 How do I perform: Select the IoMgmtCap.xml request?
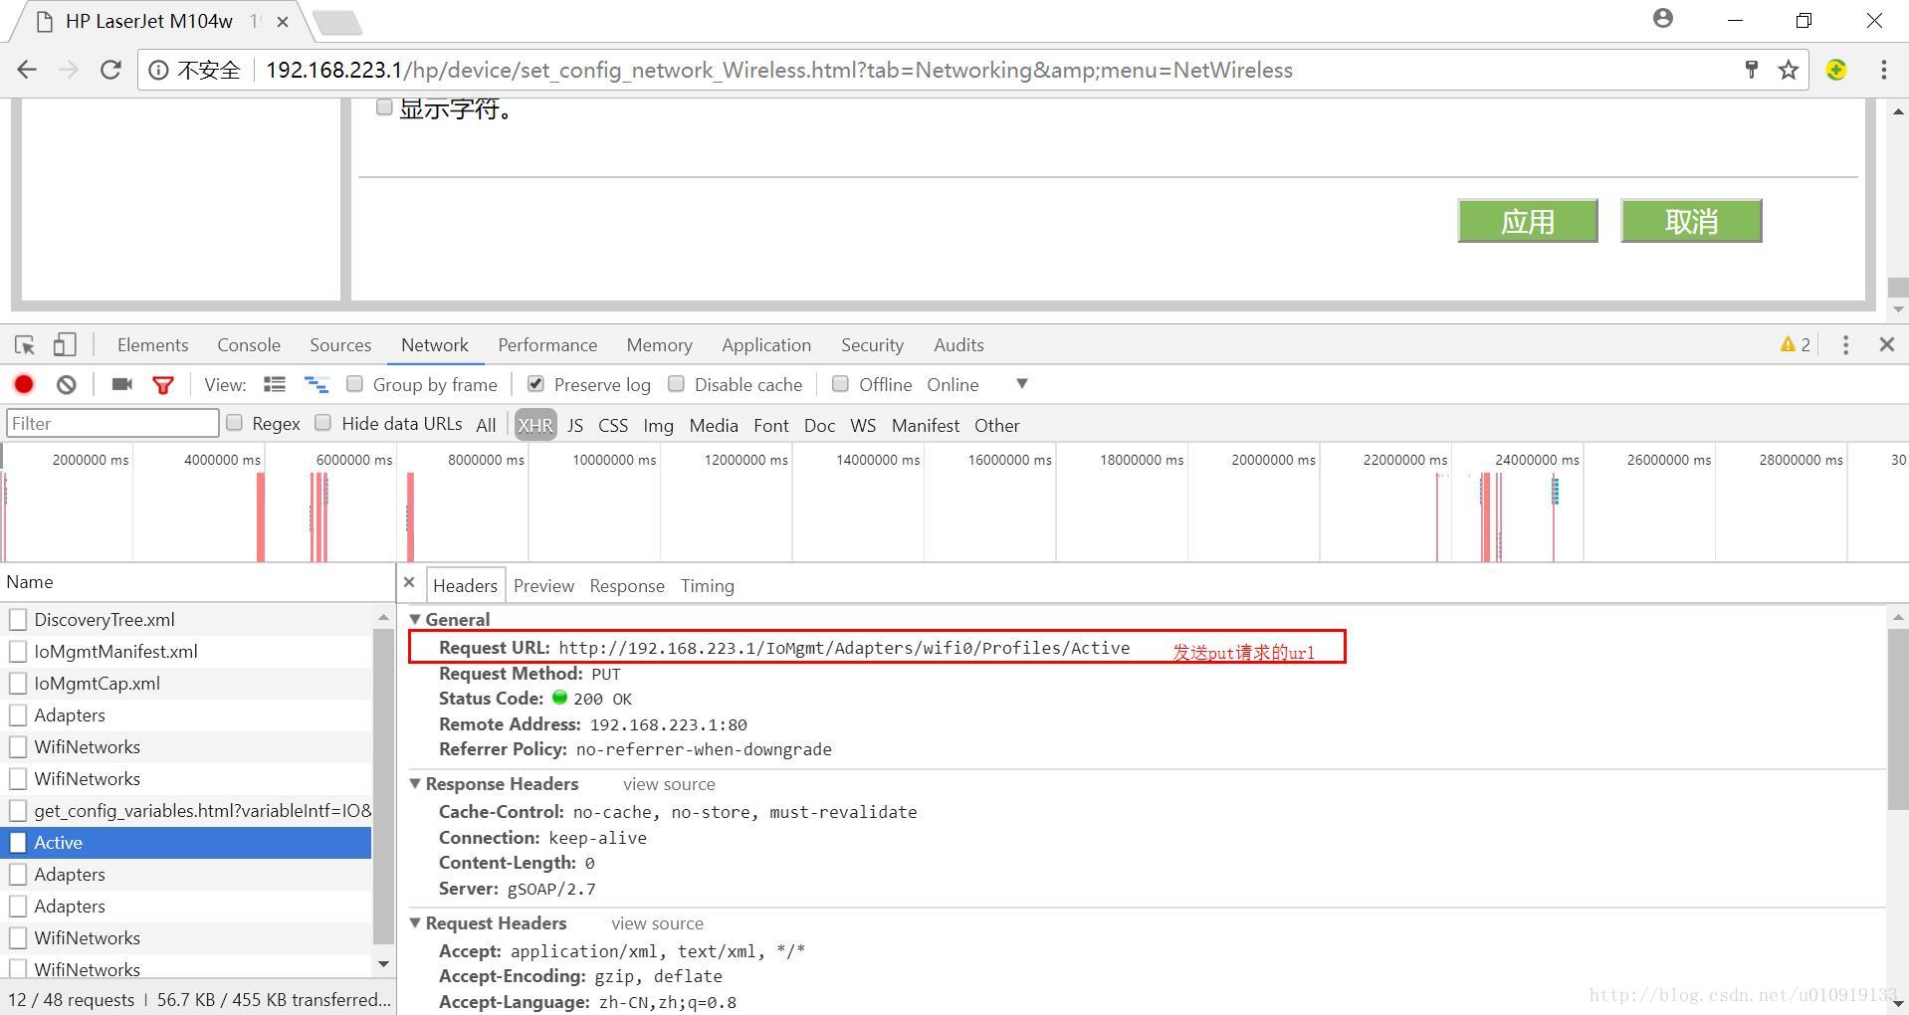(x=186, y=683)
